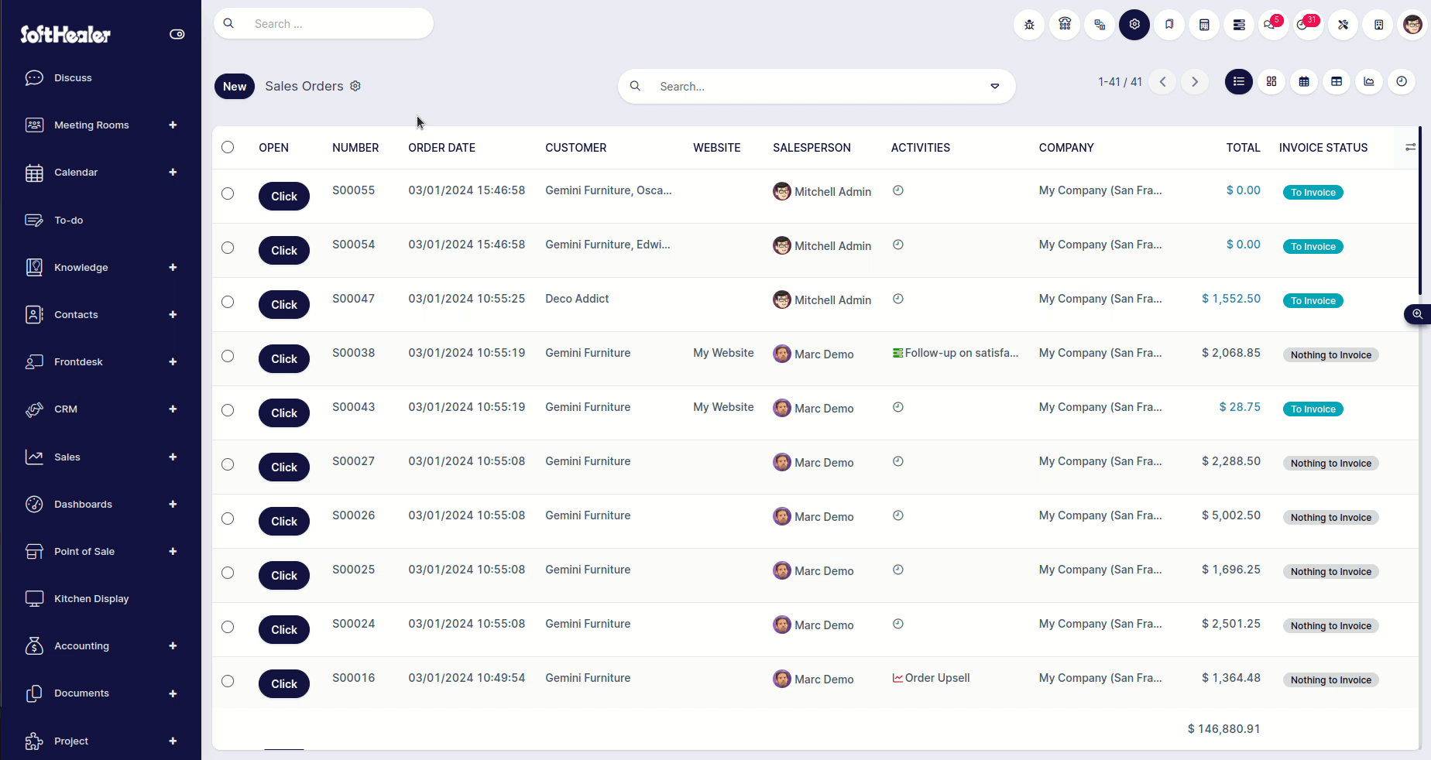Click the translate language icon
The width and height of the screenshot is (1431, 760).
(x=1100, y=25)
